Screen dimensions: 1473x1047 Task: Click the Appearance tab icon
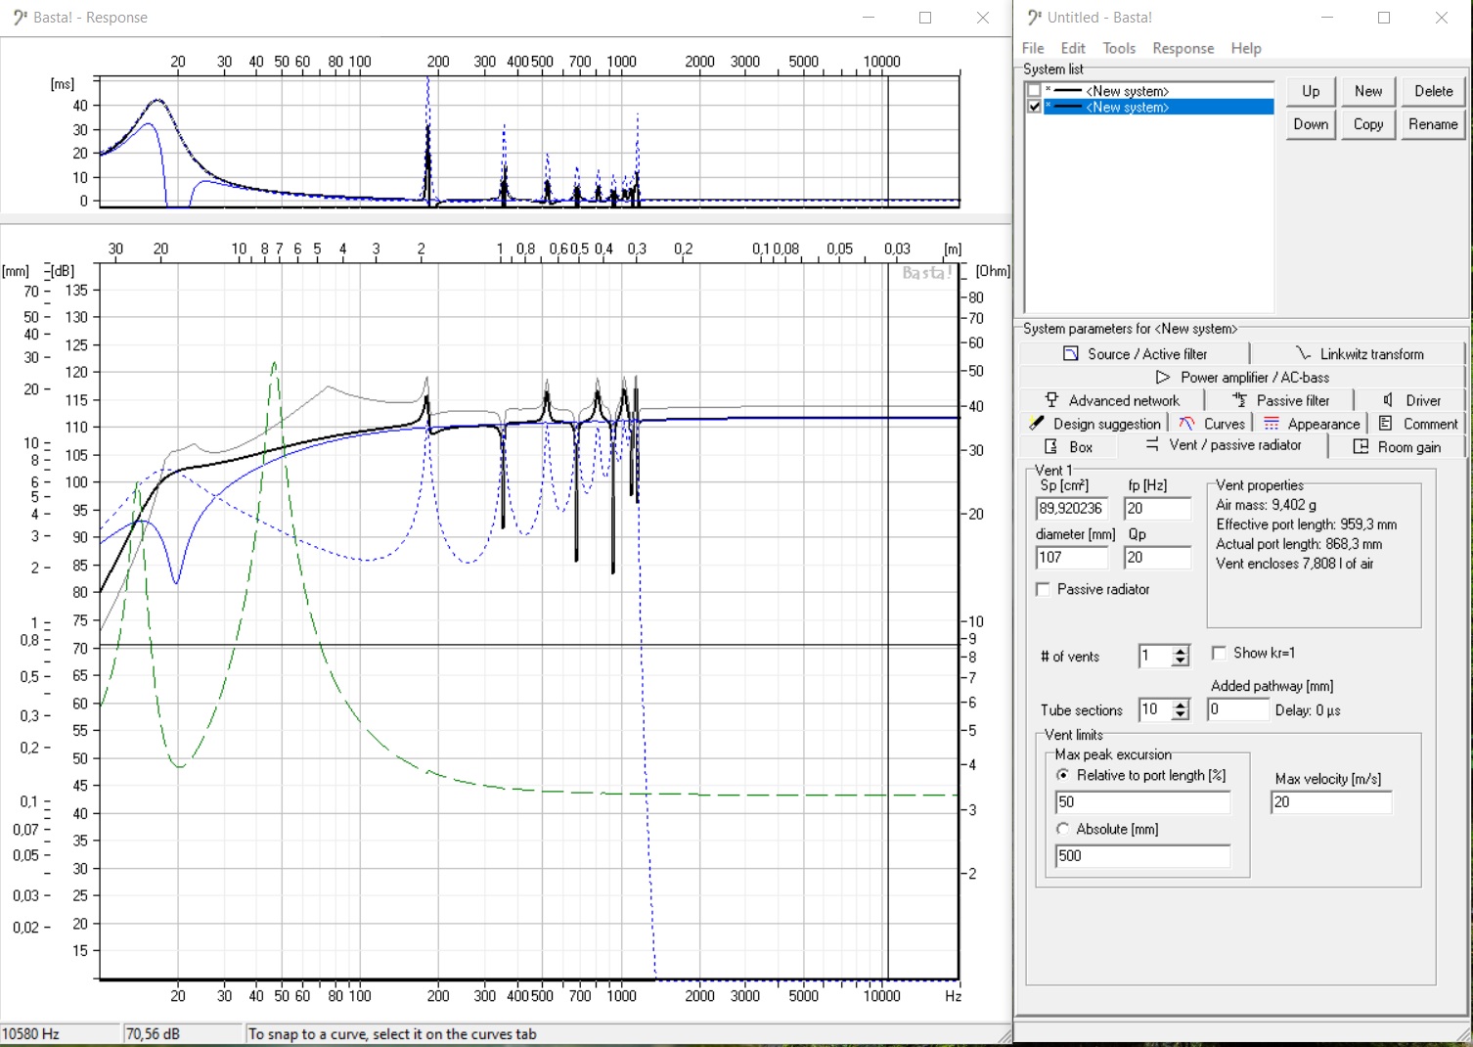(1272, 424)
